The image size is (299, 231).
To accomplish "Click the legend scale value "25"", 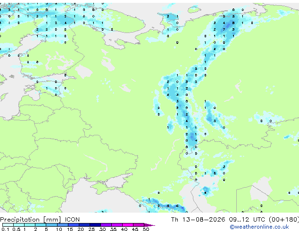I will pyautogui.click(x=91, y=229).
